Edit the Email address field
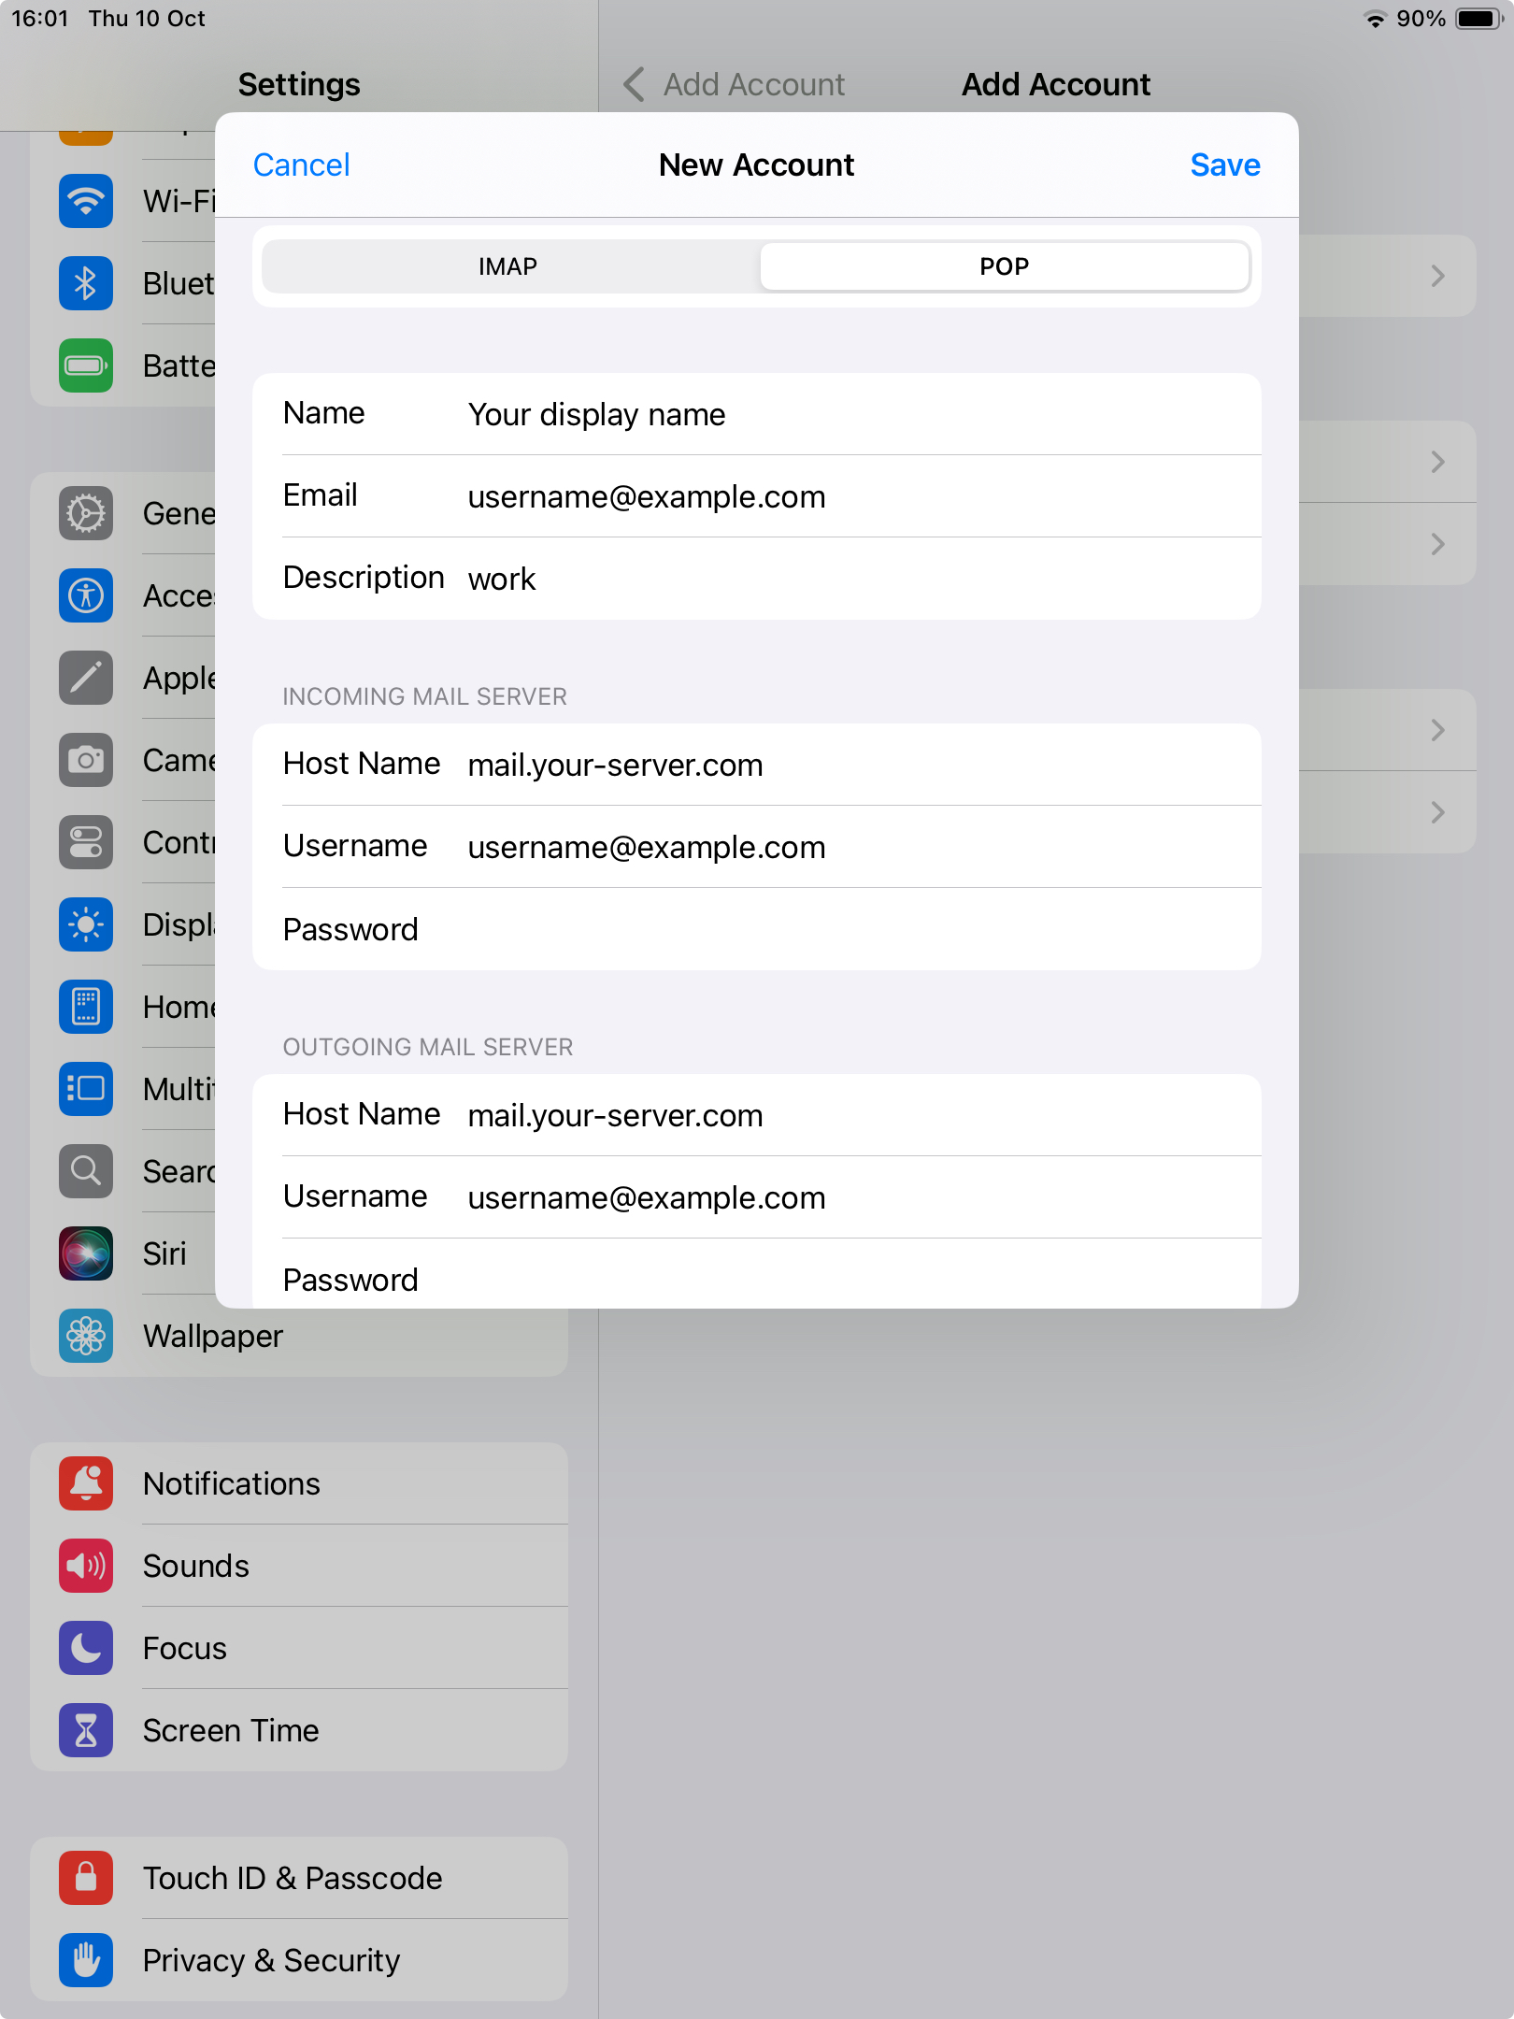The width and height of the screenshot is (1514, 2019). [x=757, y=496]
